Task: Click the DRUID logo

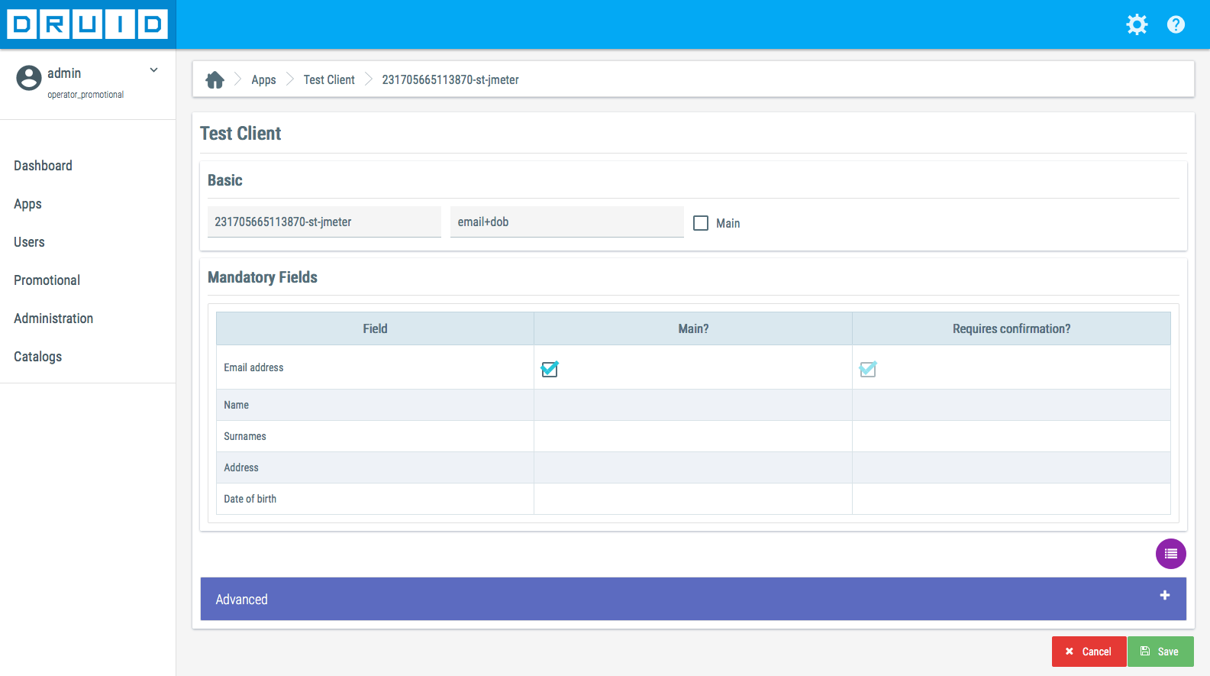Action: point(88,24)
